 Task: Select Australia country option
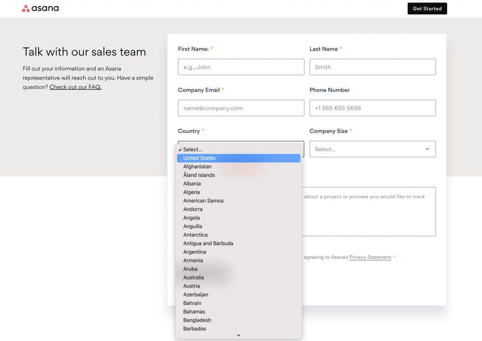click(x=239, y=278)
